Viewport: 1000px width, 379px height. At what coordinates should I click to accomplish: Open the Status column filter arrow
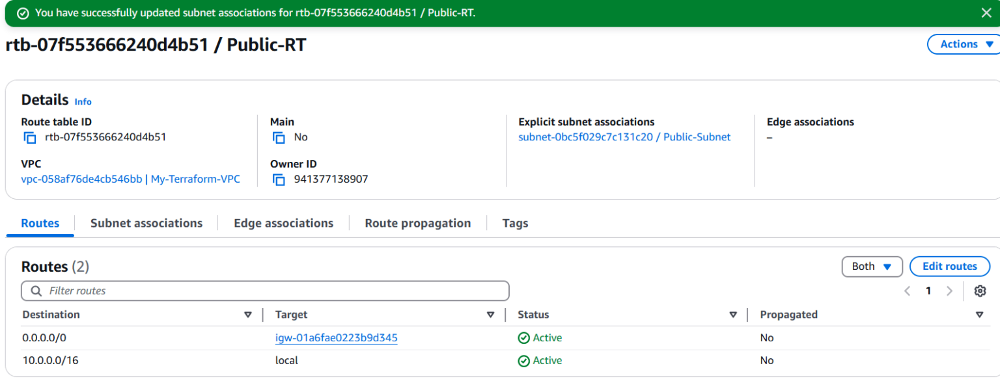click(733, 315)
